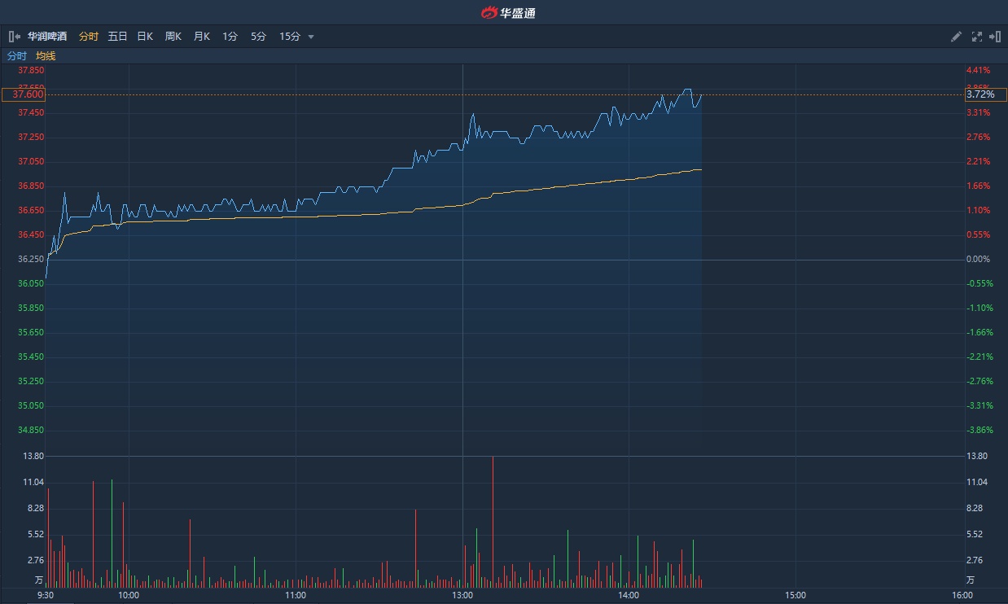Click the pencil drawing tool icon
1008x604 pixels.
[x=957, y=37]
